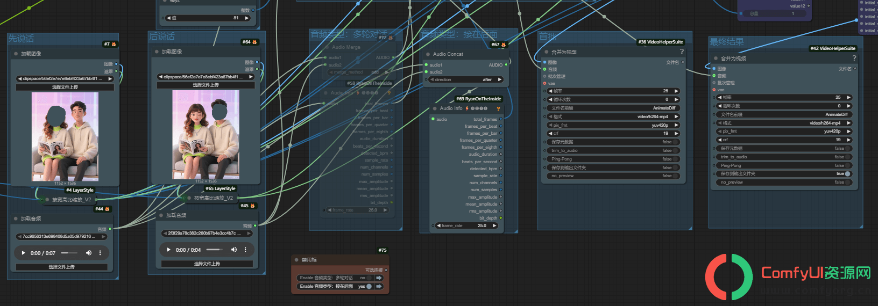Increase the frame_rate value in Audio Info #69

click(x=494, y=225)
